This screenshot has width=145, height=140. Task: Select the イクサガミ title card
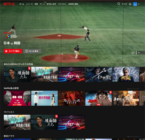tap(99, 75)
